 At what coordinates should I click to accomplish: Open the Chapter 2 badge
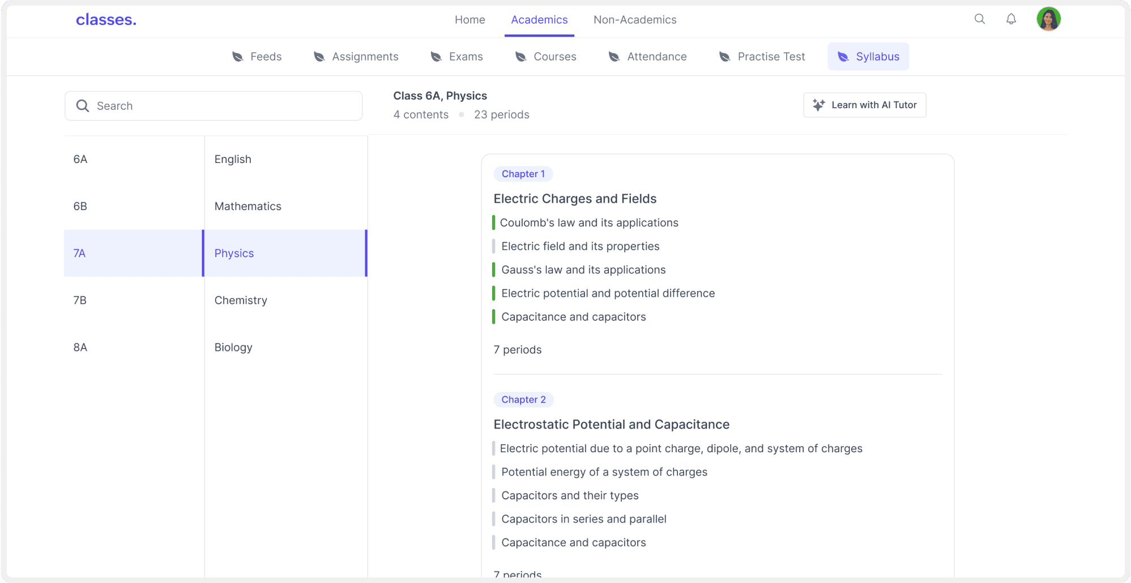(x=523, y=400)
